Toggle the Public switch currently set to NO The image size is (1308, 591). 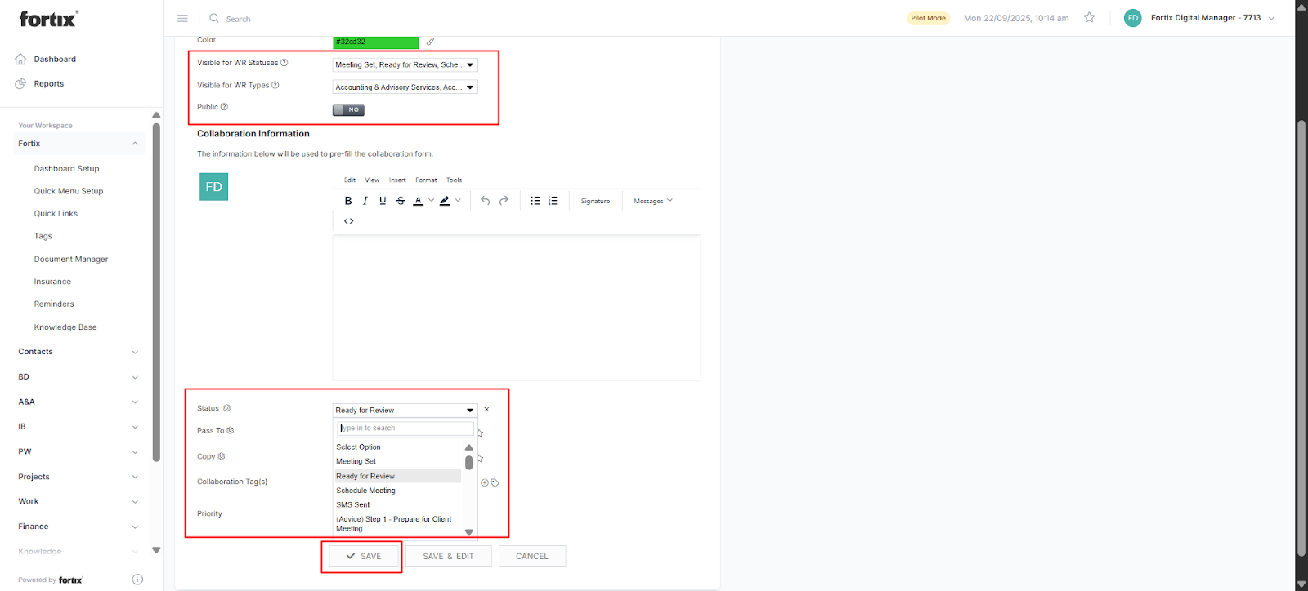348,109
